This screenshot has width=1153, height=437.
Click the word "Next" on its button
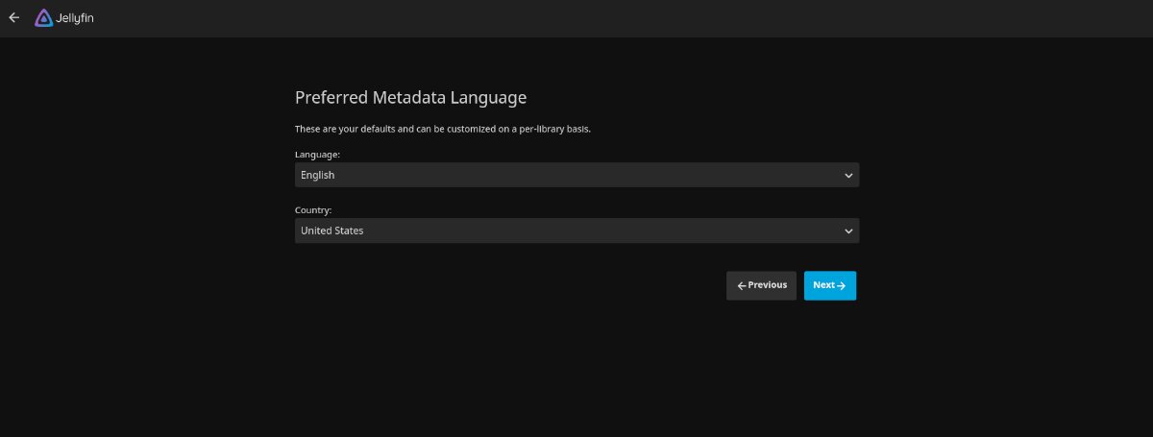823,285
